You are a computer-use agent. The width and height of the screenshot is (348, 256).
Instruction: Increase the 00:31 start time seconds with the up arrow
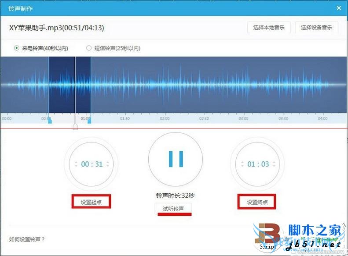(108, 162)
